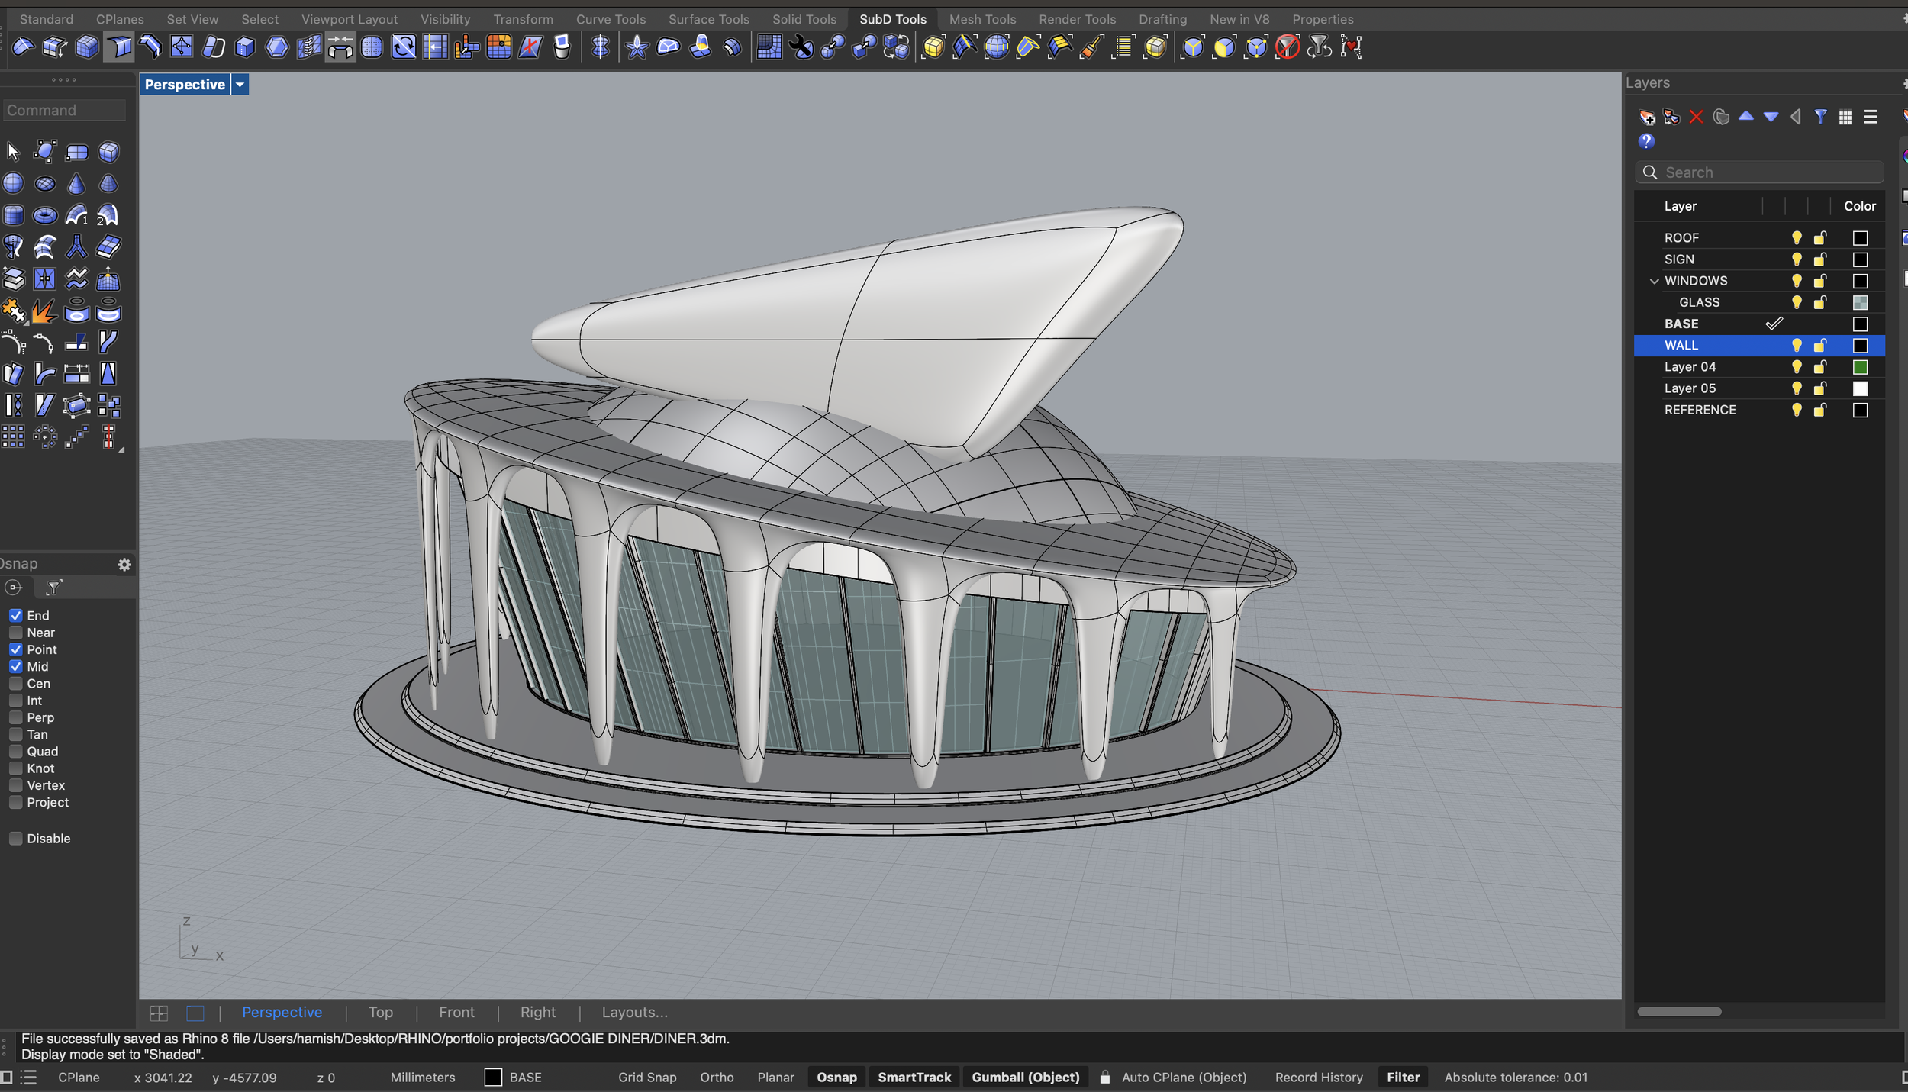Screen dimensions: 1908x1092
Task: Lock the GLASS layer using its padlock
Action: pos(1821,302)
